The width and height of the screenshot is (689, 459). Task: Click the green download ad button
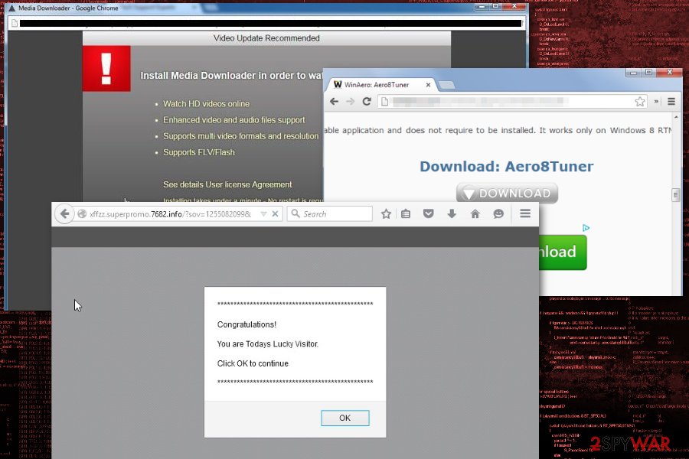[563, 252]
